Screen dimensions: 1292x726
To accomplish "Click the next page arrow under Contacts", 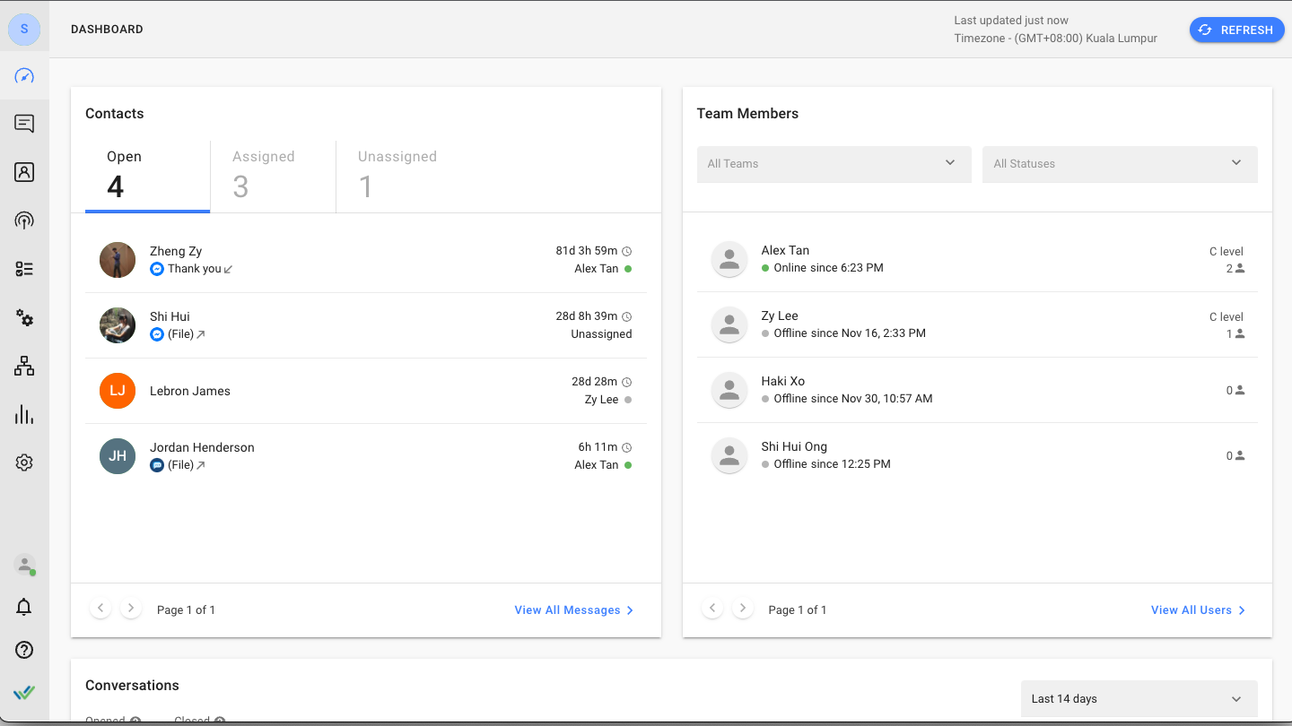I will 130,607.
